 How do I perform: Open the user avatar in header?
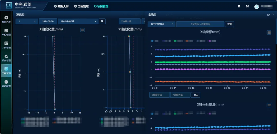click(x=256, y=6)
